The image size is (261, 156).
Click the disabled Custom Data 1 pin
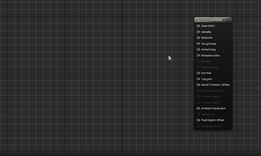(198, 102)
